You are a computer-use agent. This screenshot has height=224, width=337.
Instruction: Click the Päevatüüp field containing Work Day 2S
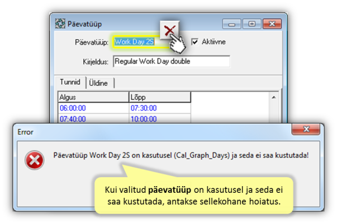pos(137,42)
